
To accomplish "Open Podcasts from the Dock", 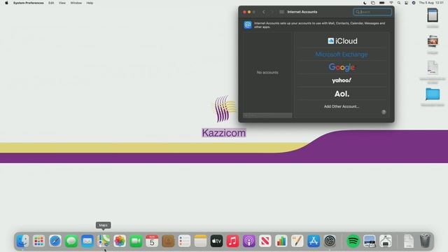I will point(249,241).
